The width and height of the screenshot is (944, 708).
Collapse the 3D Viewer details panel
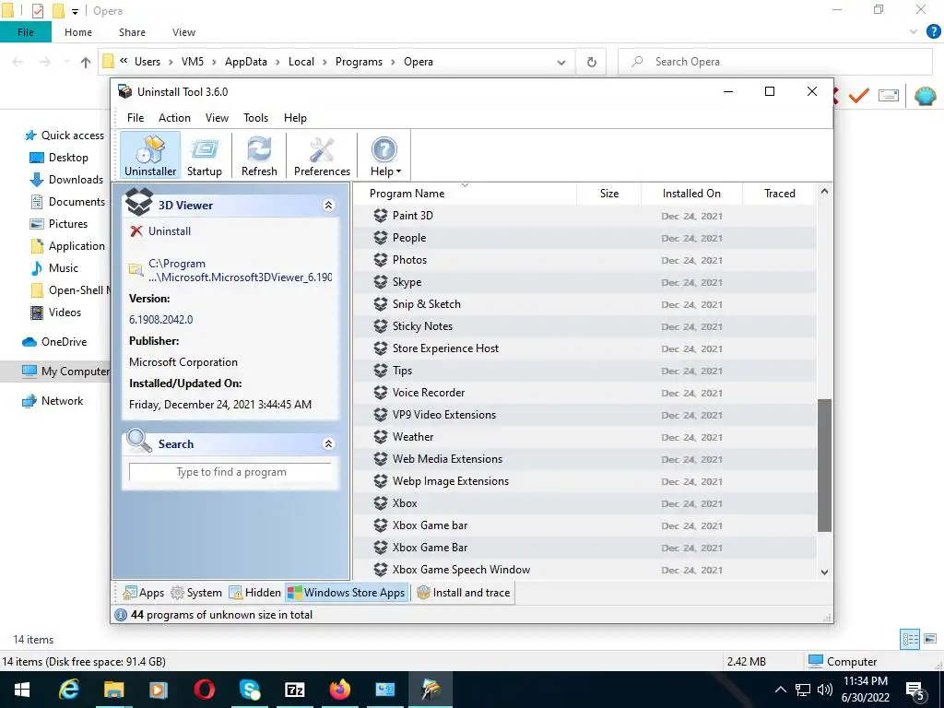coord(328,206)
